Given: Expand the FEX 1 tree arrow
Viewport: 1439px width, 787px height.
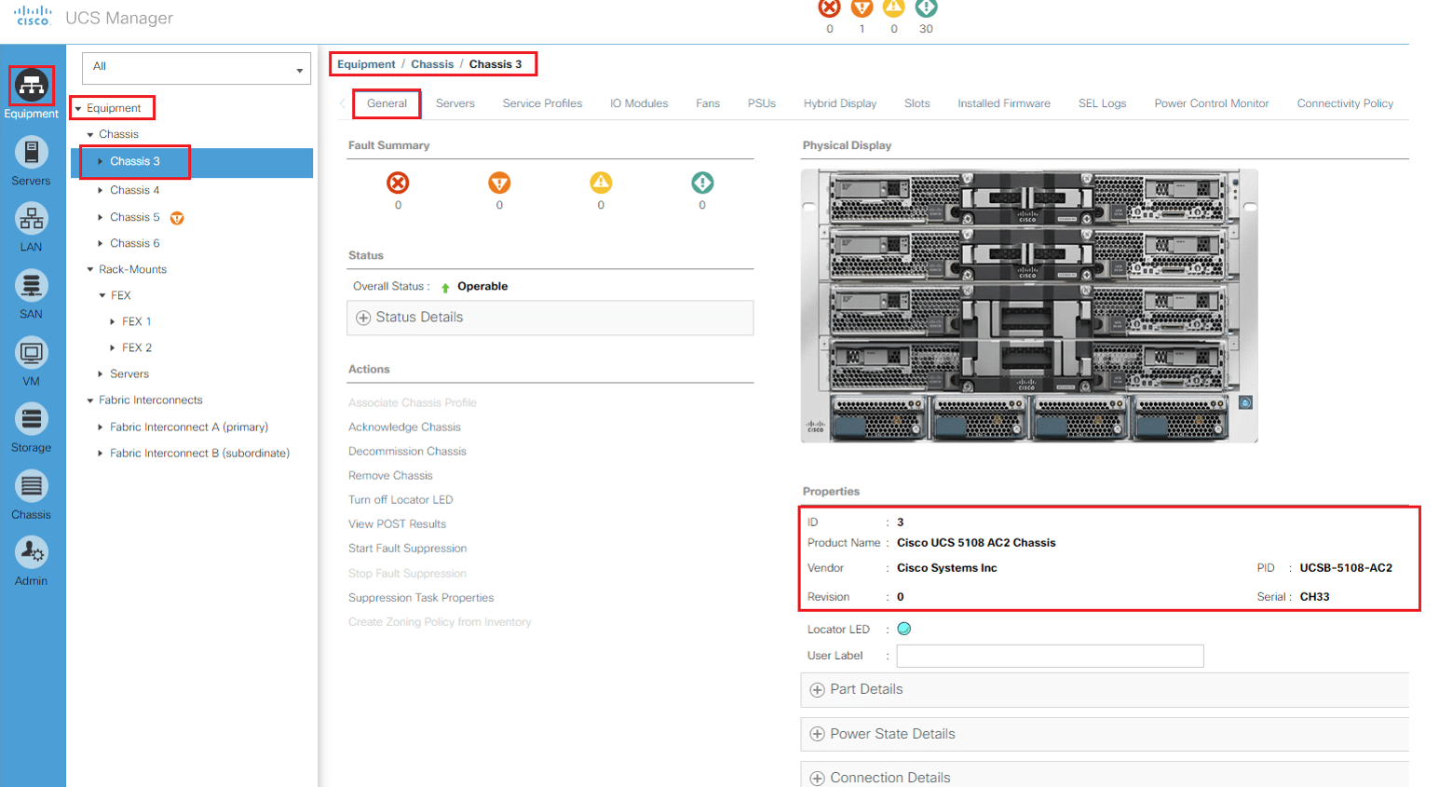Looking at the screenshot, I should tap(113, 321).
